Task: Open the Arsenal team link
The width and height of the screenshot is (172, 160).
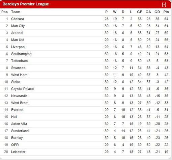Action: click(17, 33)
